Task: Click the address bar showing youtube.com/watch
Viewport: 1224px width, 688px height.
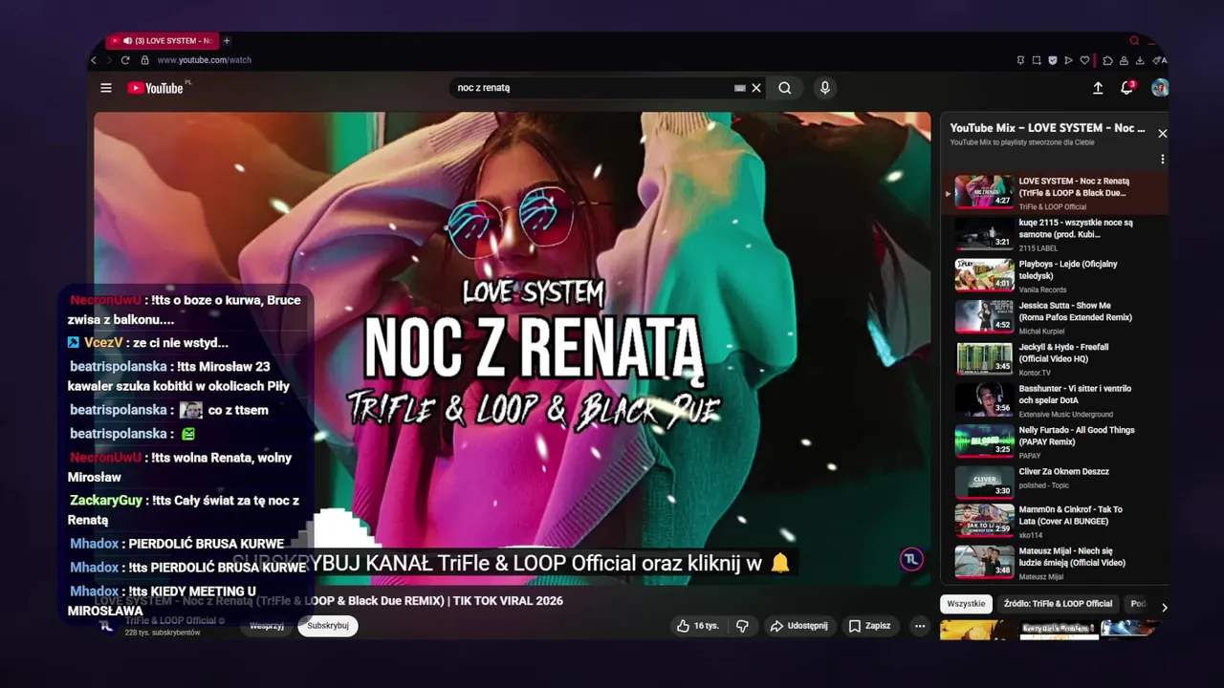Action: 204,60
